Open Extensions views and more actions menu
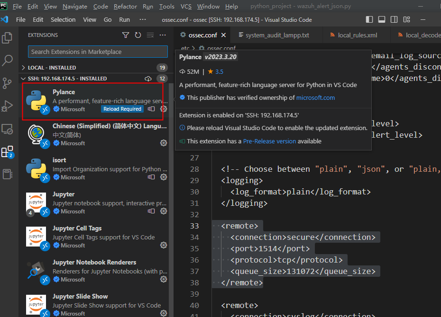This screenshot has height=317, width=441. (163, 35)
